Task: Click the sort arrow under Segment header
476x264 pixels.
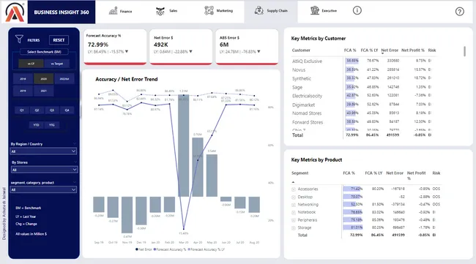Action: tap(293, 182)
